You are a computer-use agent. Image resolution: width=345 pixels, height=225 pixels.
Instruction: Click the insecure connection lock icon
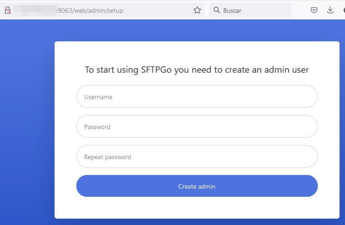tap(7, 10)
